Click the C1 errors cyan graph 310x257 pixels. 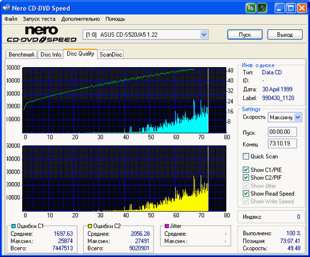pyautogui.click(x=124, y=100)
